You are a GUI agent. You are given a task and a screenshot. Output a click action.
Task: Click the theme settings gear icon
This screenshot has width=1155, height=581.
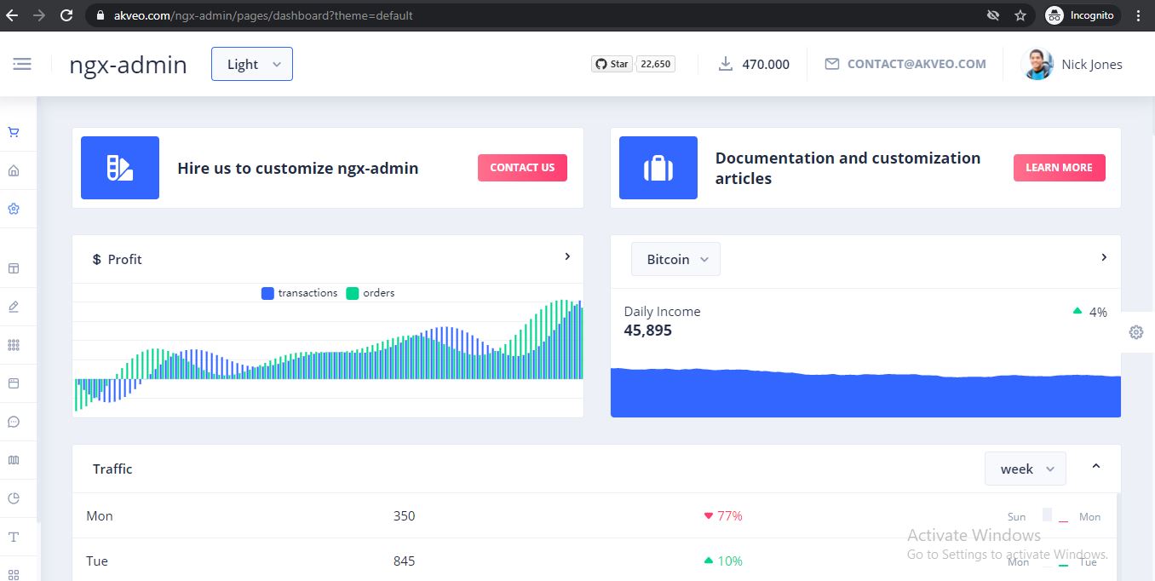coord(1136,332)
